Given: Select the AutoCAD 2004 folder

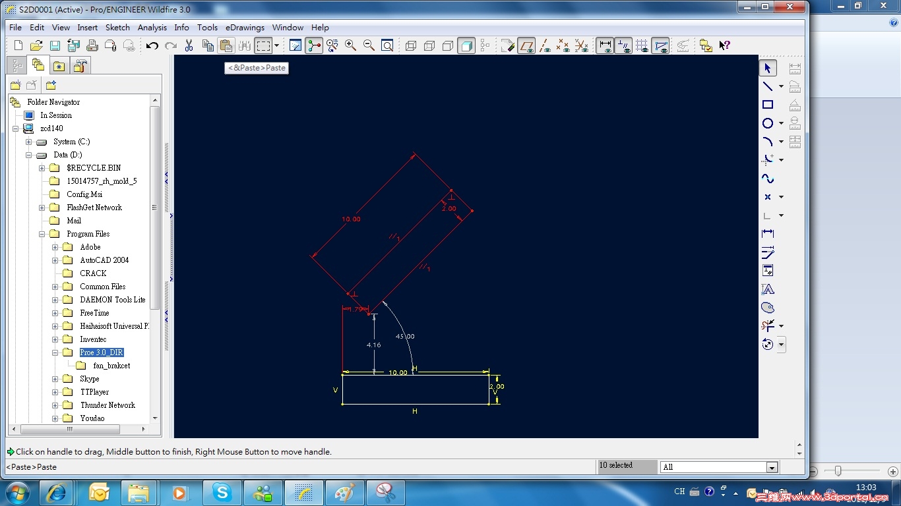Looking at the screenshot, I should (x=104, y=260).
